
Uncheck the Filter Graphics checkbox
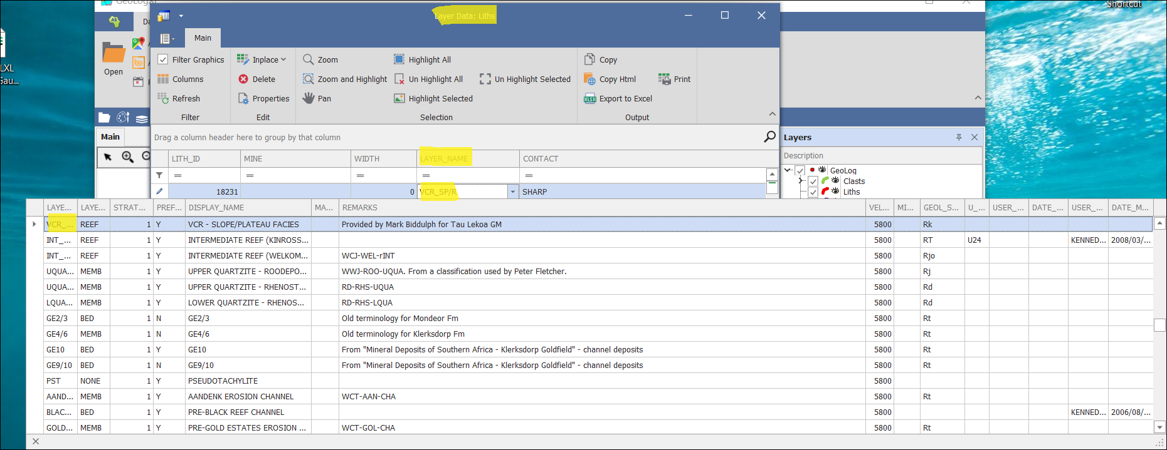pyautogui.click(x=163, y=59)
